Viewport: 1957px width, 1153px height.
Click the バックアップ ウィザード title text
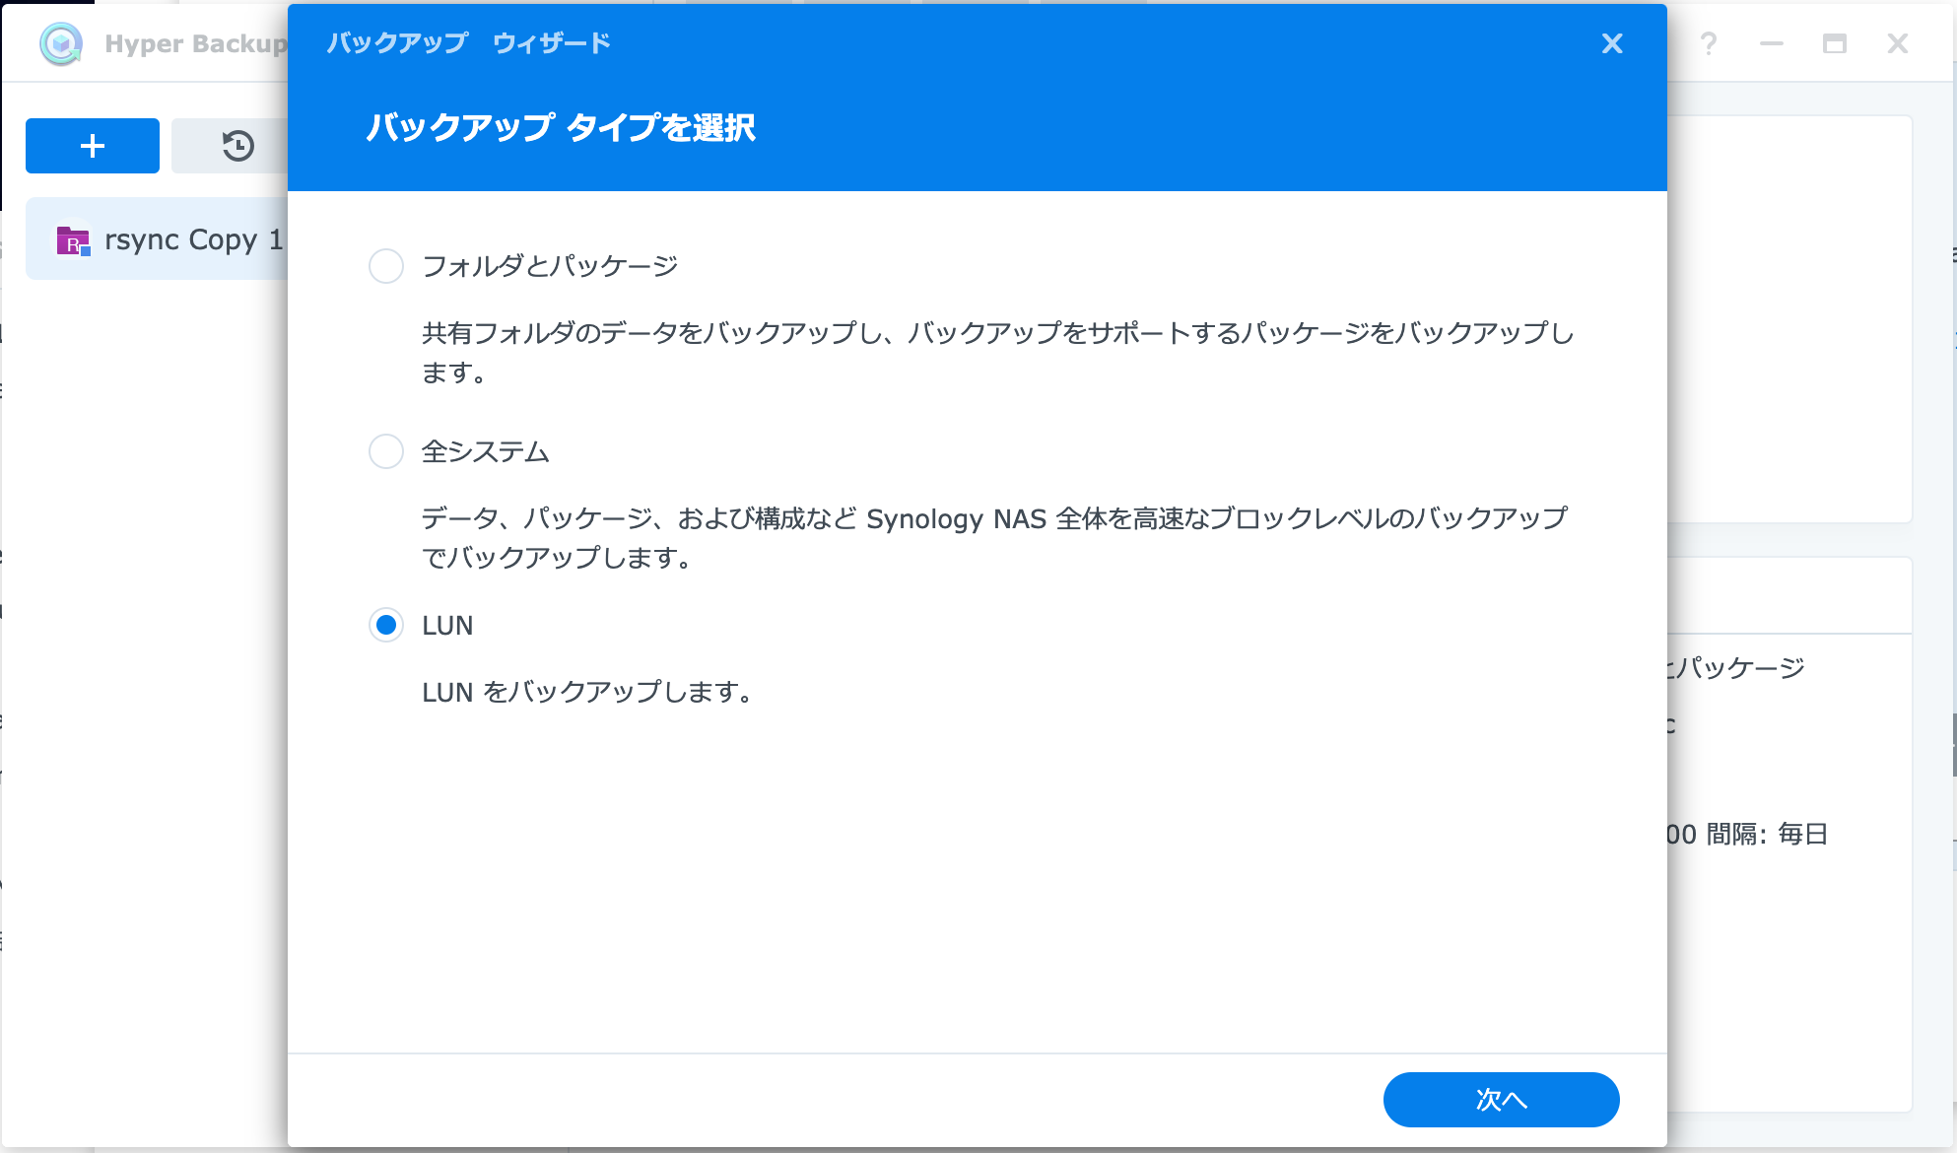pyautogui.click(x=468, y=43)
